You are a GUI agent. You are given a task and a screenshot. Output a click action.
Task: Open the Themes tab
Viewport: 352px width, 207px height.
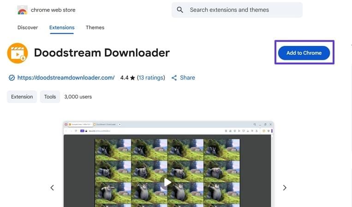pos(95,28)
